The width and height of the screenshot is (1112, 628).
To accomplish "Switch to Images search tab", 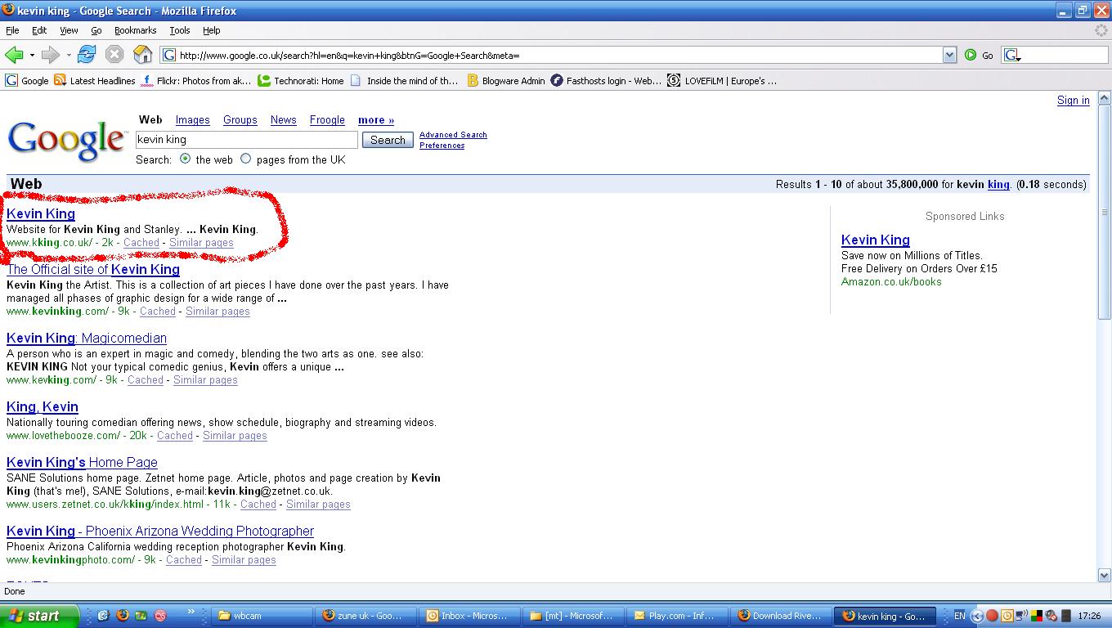I will [193, 120].
